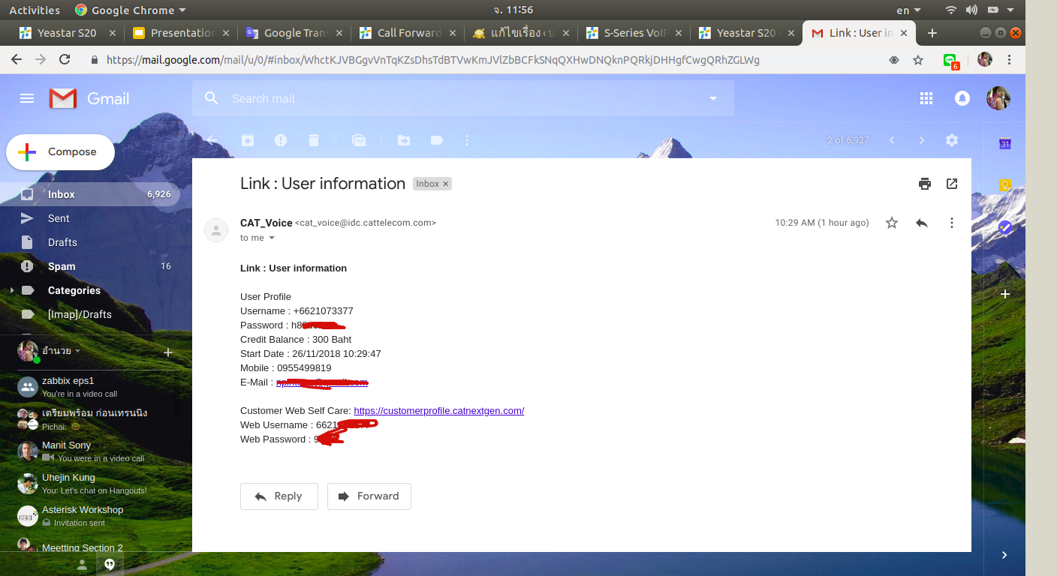Viewport: 1057px width, 576px height.
Task: Open the Uhejin Kung Hangouts chat
Action: [90, 483]
